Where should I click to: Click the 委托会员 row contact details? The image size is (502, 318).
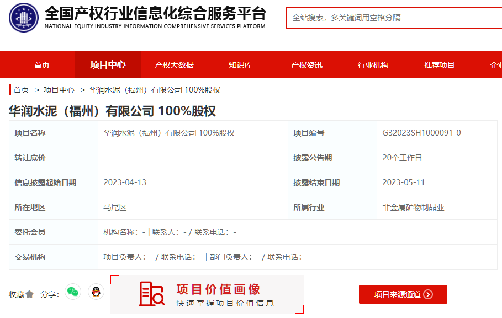click(x=170, y=232)
